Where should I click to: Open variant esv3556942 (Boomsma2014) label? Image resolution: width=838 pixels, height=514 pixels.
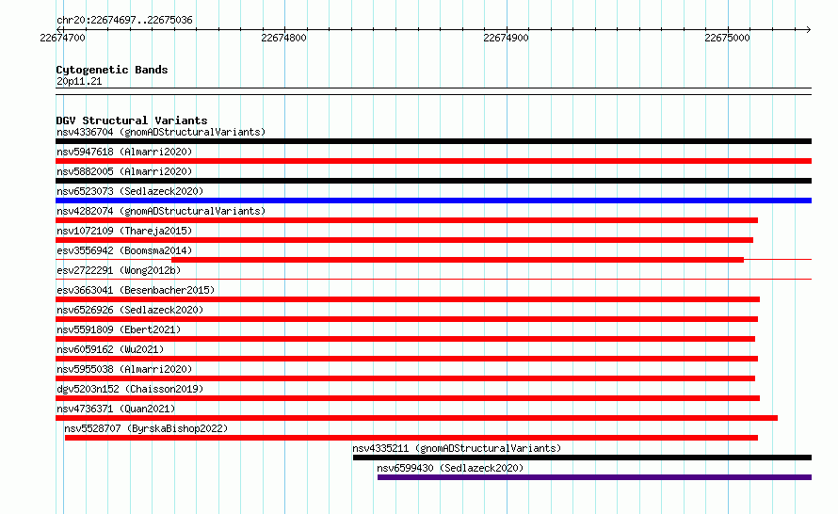coord(124,250)
